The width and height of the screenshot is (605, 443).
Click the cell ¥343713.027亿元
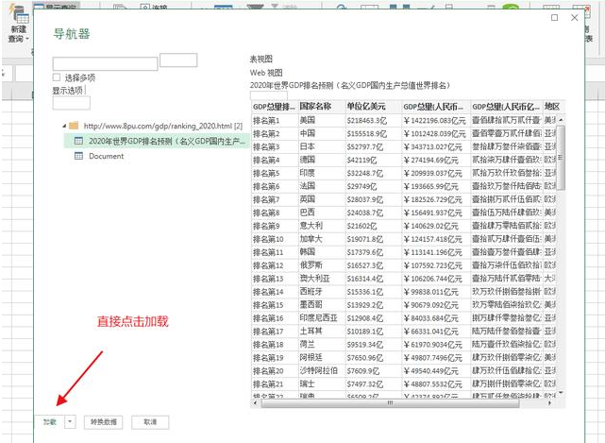(436, 146)
